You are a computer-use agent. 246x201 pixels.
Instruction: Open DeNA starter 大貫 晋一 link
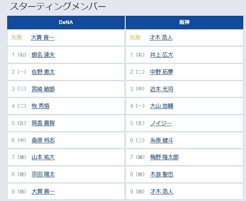click(x=43, y=38)
